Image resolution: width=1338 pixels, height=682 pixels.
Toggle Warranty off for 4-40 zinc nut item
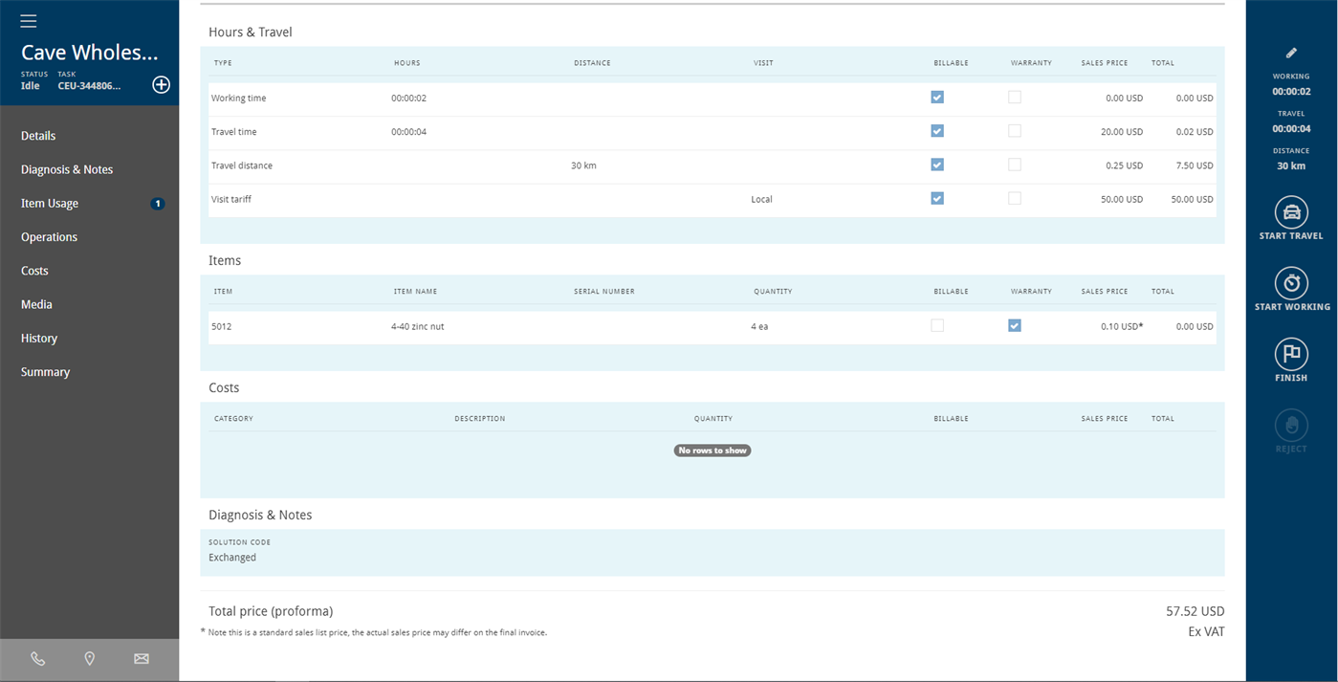point(1014,325)
